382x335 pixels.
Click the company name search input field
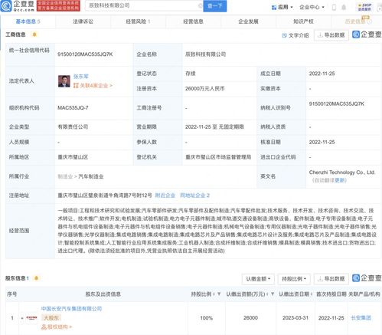tap(143, 5)
